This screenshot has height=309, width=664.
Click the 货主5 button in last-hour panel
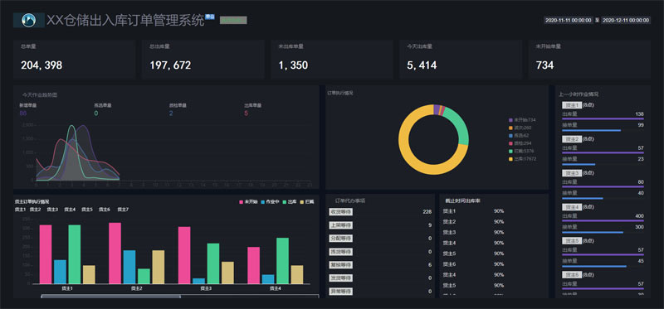[572, 241]
